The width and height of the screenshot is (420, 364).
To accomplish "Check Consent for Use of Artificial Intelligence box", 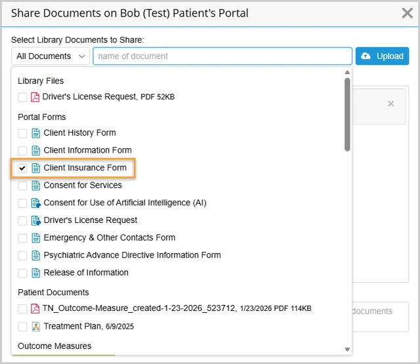I will pyautogui.click(x=22, y=203).
